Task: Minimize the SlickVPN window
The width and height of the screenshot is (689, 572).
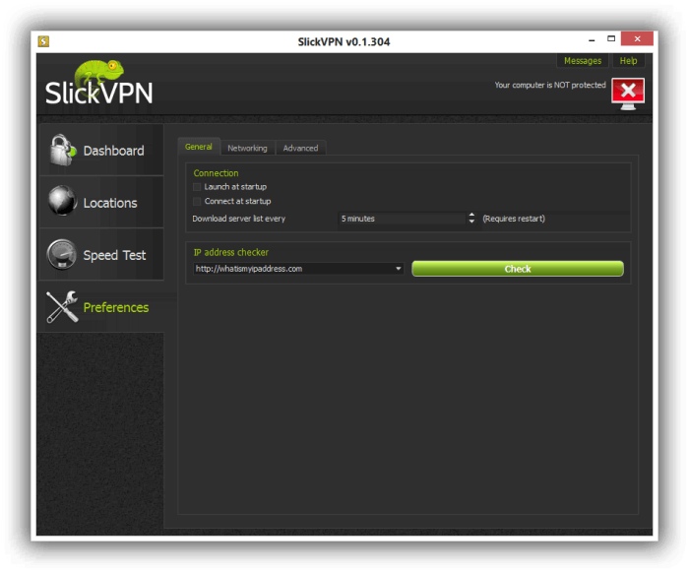Action: [x=592, y=39]
